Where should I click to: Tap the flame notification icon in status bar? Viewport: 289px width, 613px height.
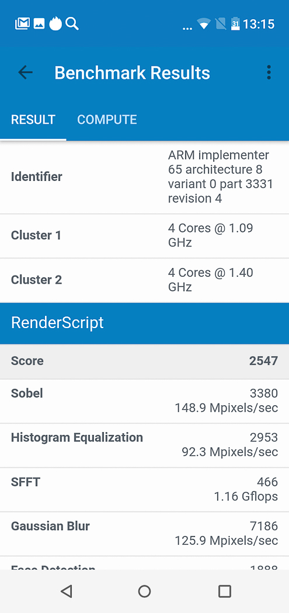point(55,23)
